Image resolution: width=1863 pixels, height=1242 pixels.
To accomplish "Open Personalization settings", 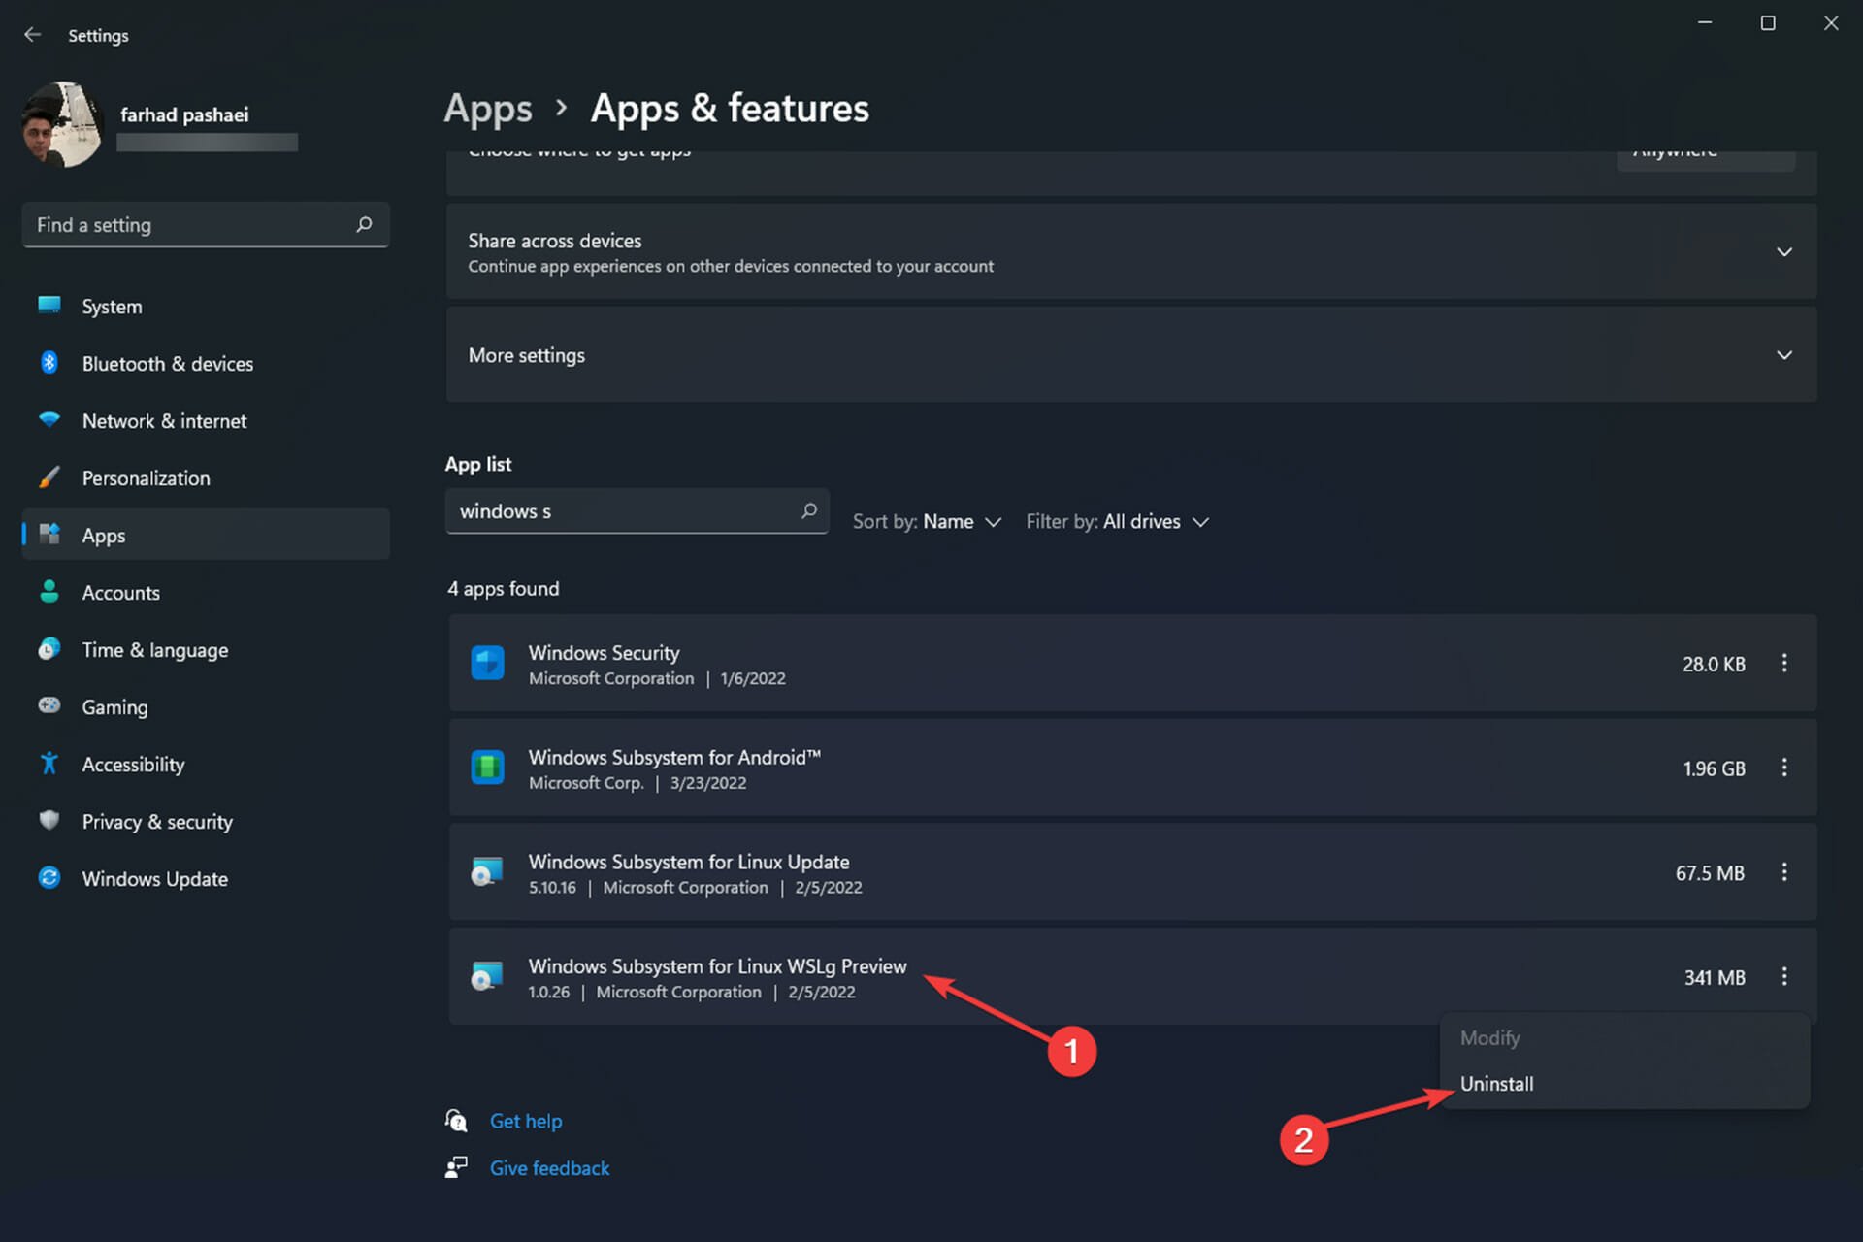I will [x=206, y=478].
